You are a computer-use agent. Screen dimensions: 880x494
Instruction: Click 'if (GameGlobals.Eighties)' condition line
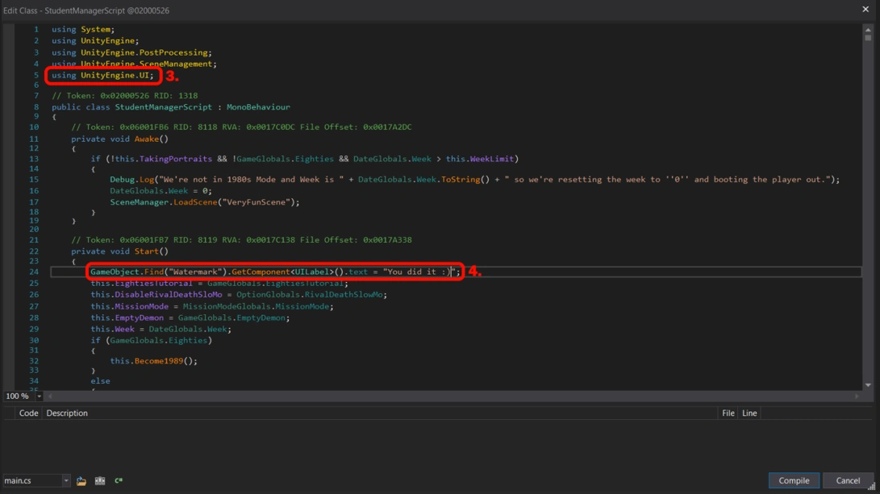[152, 340]
